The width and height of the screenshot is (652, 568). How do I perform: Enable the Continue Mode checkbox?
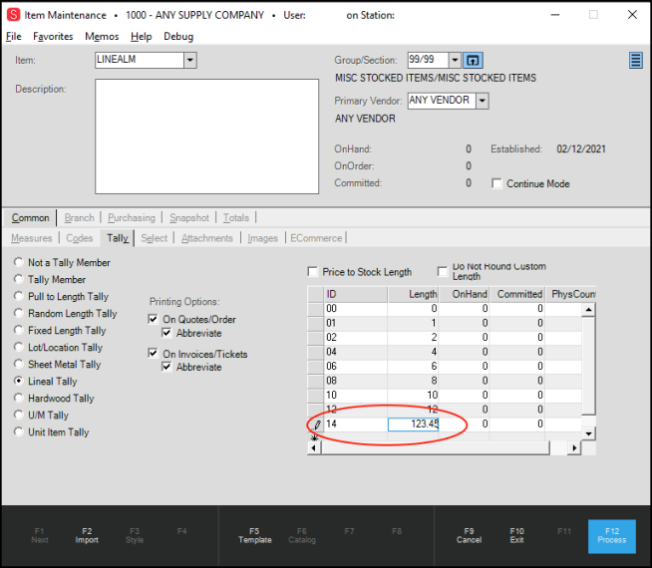497,183
